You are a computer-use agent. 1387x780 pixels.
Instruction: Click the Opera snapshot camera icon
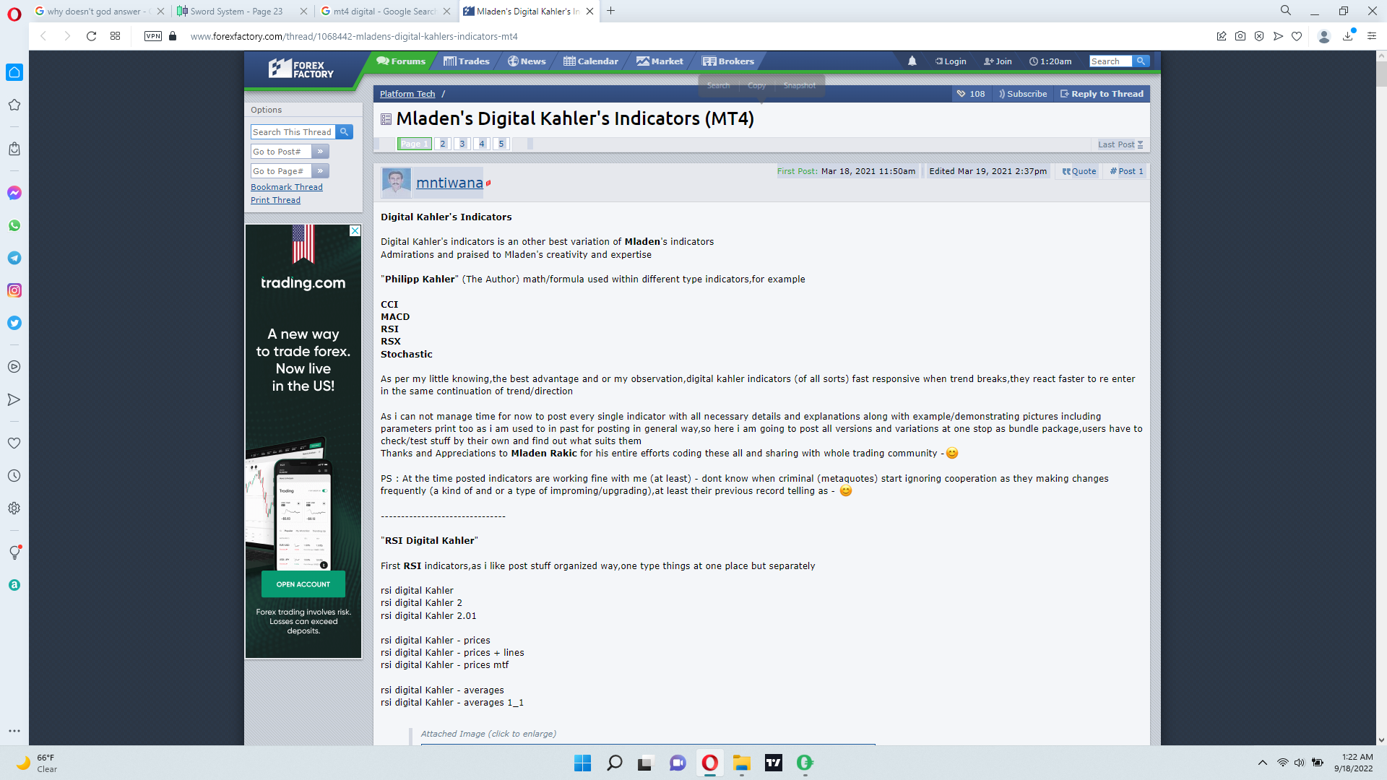(1240, 36)
